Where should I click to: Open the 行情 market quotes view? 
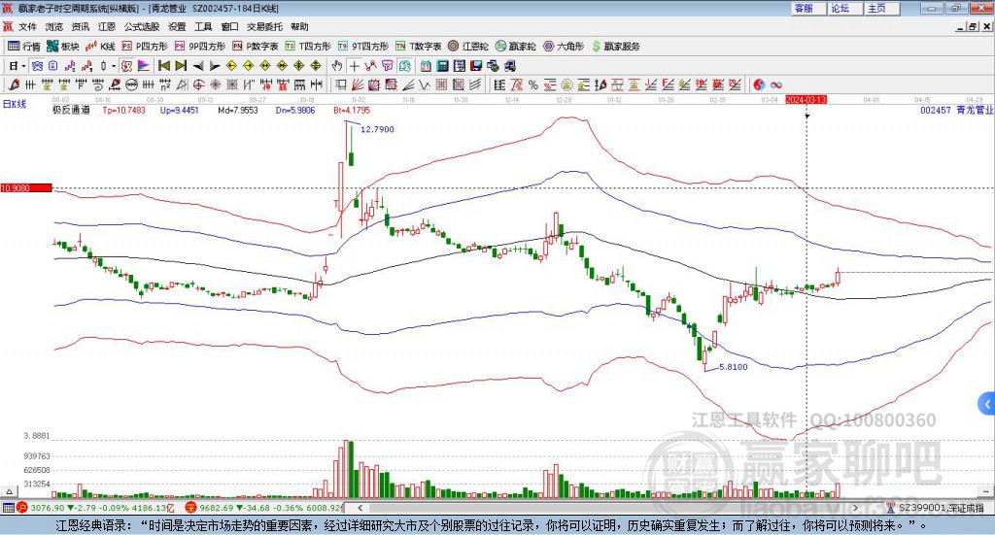24,47
